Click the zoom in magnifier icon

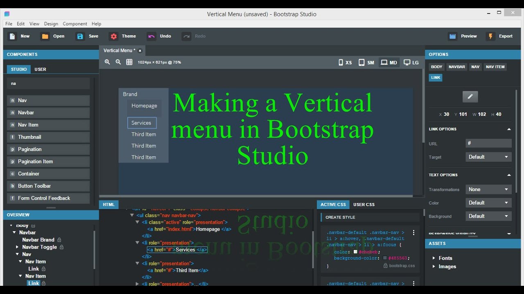pyautogui.click(x=107, y=62)
